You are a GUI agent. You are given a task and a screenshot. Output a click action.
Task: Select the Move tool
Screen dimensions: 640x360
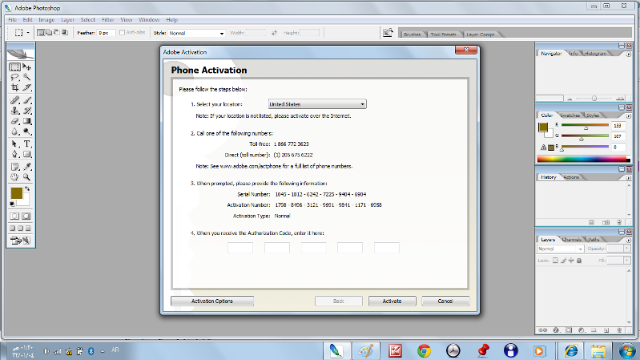(x=26, y=67)
